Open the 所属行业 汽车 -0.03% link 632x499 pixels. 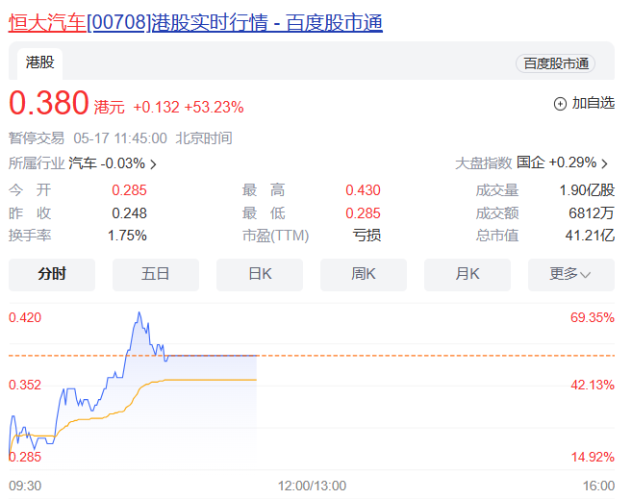[83, 163]
